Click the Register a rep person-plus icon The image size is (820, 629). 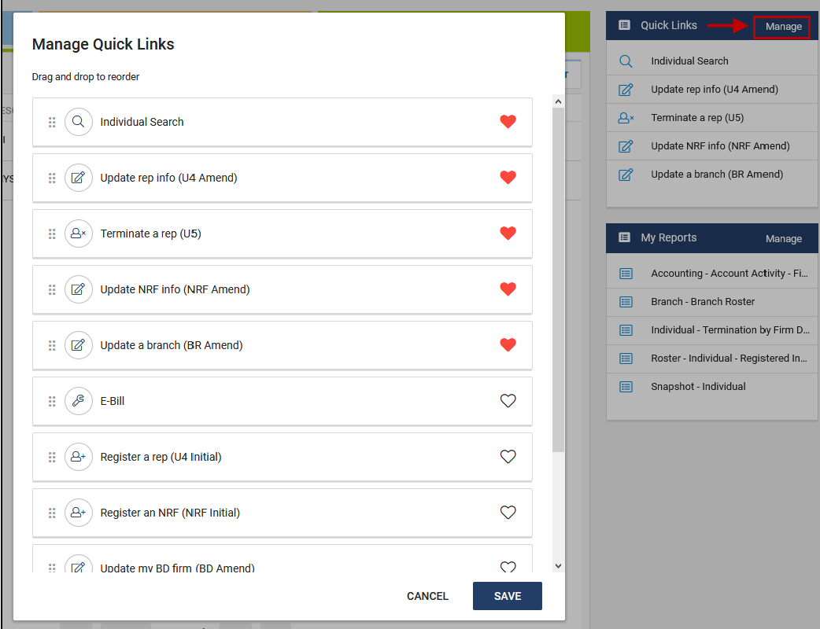(x=79, y=457)
